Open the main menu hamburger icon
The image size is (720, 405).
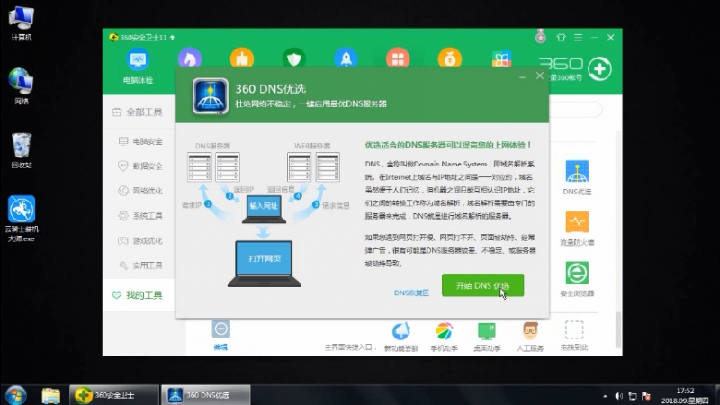[578, 38]
